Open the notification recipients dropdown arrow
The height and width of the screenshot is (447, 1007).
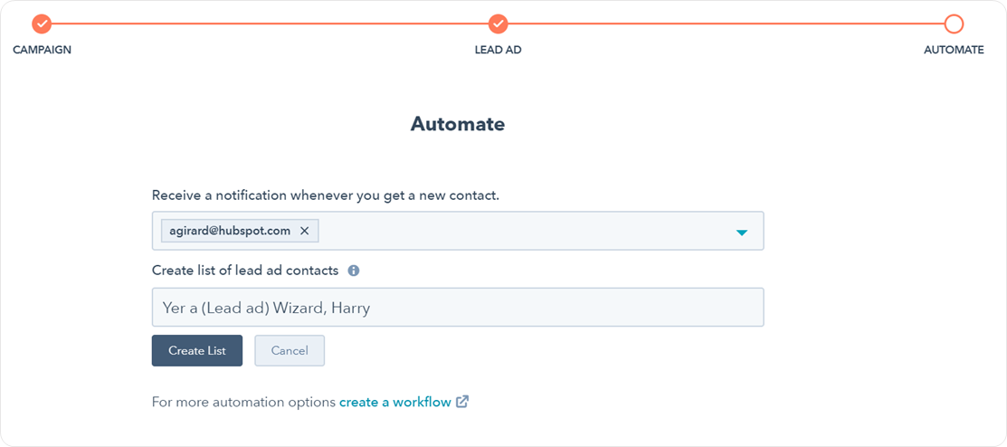click(x=741, y=232)
